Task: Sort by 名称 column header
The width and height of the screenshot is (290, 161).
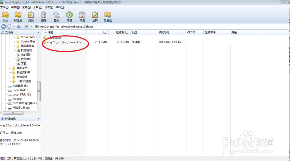Action: point(64,32)
